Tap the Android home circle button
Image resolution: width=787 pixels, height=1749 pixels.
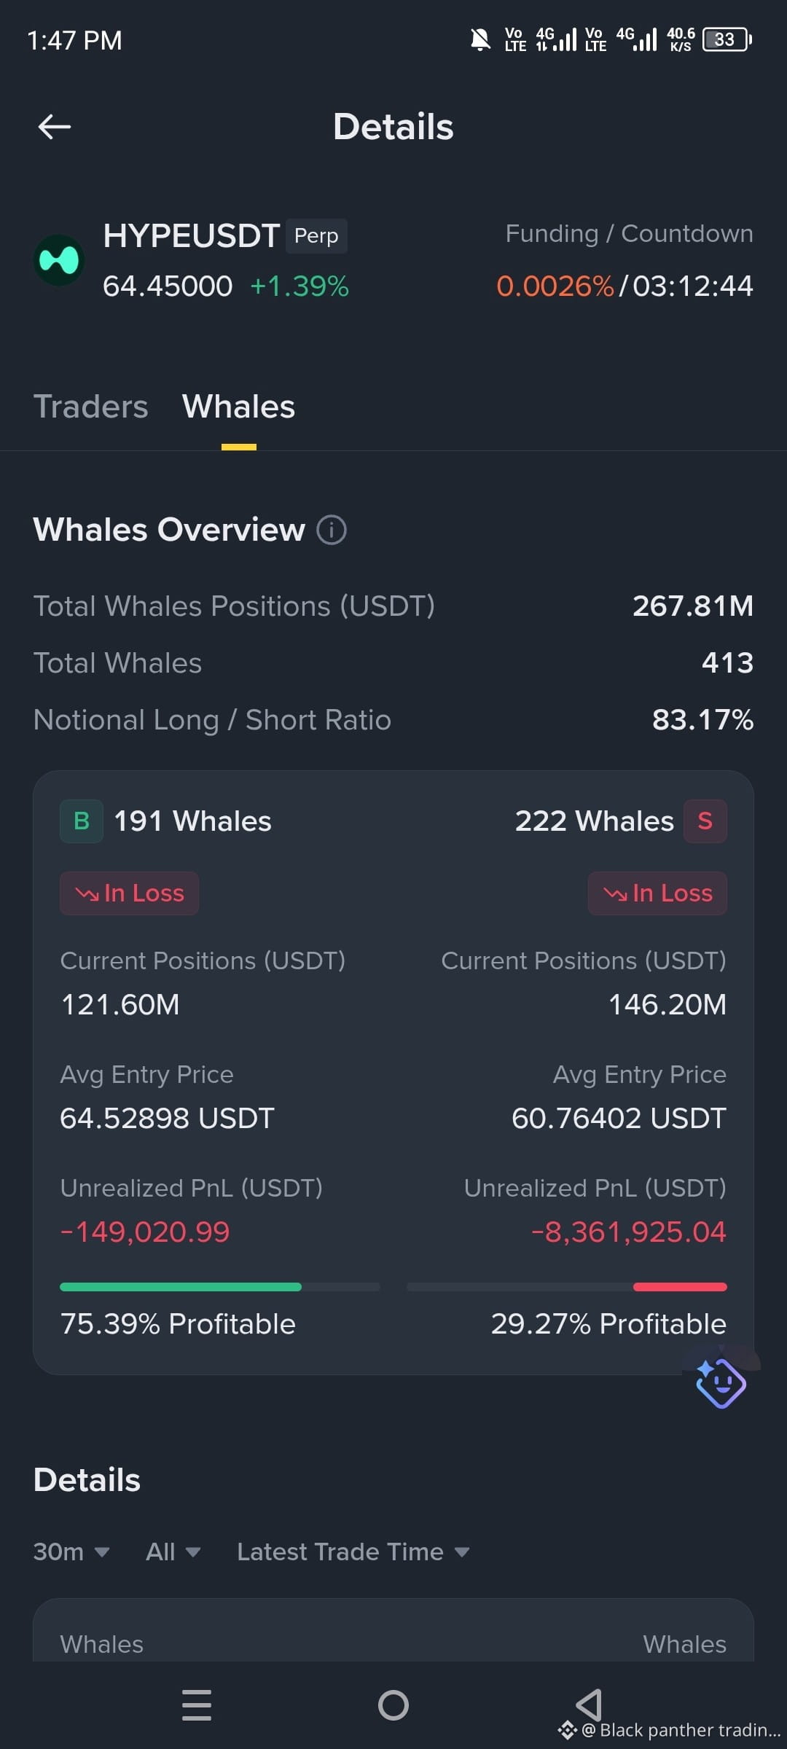[x=393, y=1705]
